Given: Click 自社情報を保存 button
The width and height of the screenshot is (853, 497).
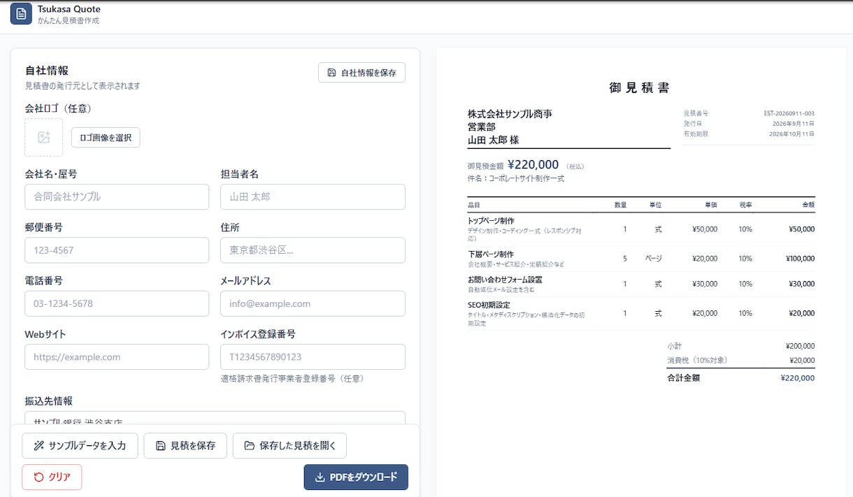Looking at the screenshot, I should point(361,73).
